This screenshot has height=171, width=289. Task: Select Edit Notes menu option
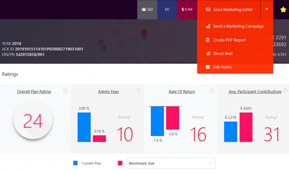(x=222, y=67)
